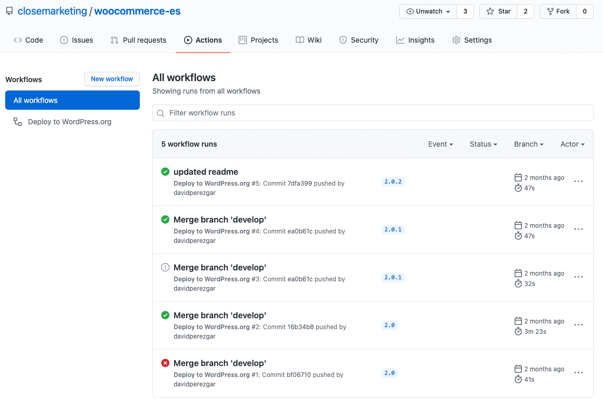Click the red failure icon on run #1
This screenshot has width=603, height=403.
click(165, 363)
